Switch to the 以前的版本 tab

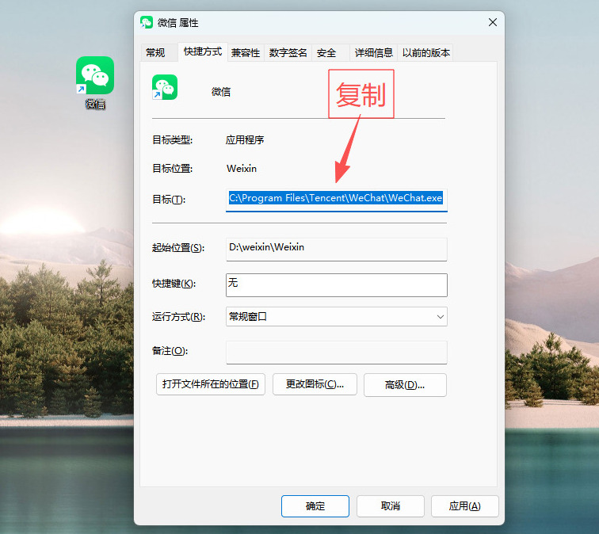coord(426,53)
